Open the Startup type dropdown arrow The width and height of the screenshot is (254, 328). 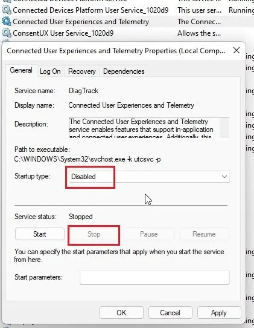[x=224, y=177]
